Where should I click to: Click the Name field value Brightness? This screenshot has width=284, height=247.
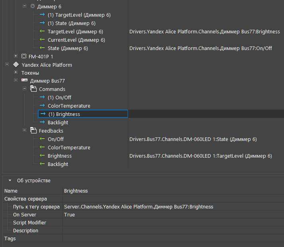click(x=76, y=191)
